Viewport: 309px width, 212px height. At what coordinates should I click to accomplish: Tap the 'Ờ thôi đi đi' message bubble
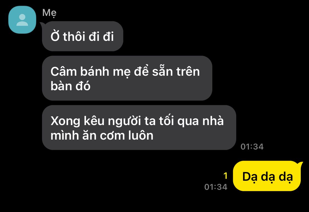click(83, 36)
